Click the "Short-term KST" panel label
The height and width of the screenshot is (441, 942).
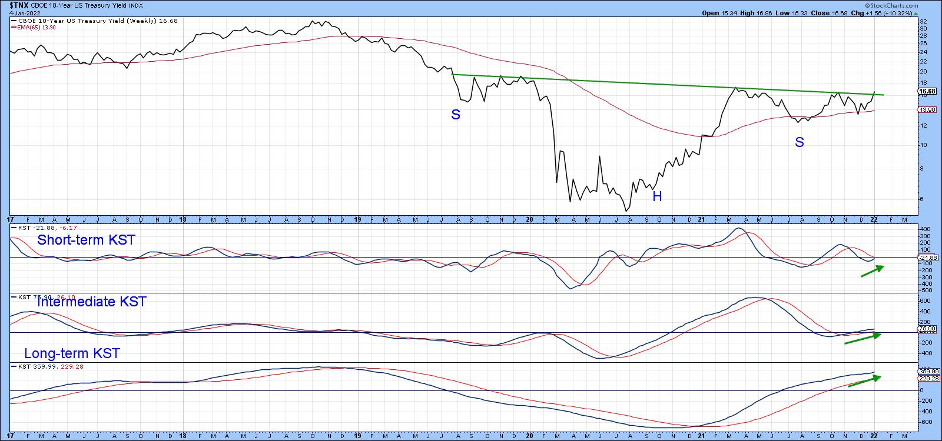(x=86, y=240)
